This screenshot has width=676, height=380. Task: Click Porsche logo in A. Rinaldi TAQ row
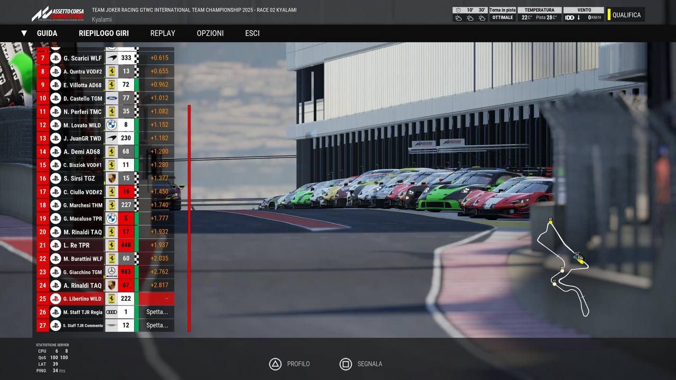click(x=111, y=286)
